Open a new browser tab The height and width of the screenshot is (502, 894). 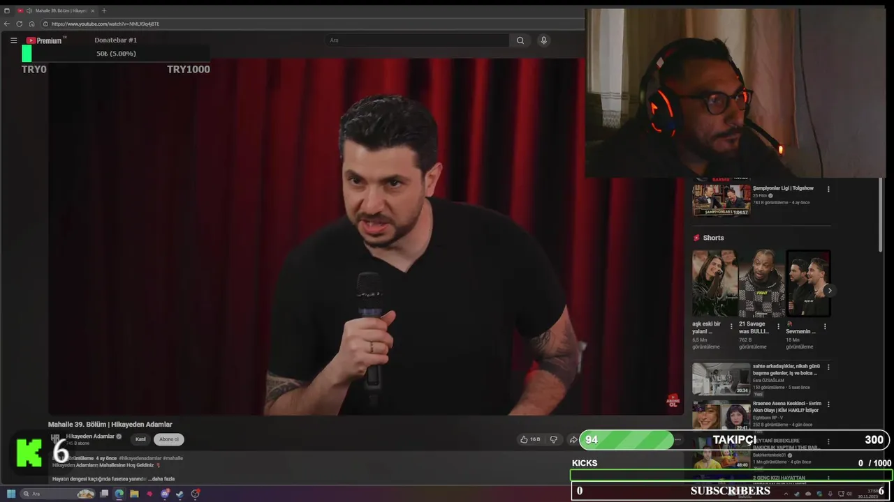pos(104,10)
